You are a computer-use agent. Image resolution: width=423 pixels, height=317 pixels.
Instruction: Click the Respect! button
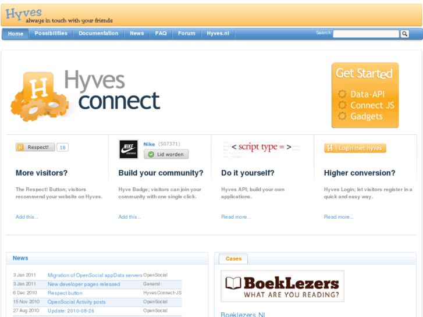35,147
